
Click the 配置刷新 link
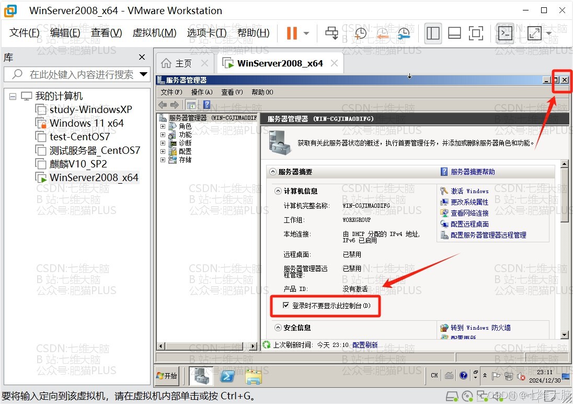(365, 345)
